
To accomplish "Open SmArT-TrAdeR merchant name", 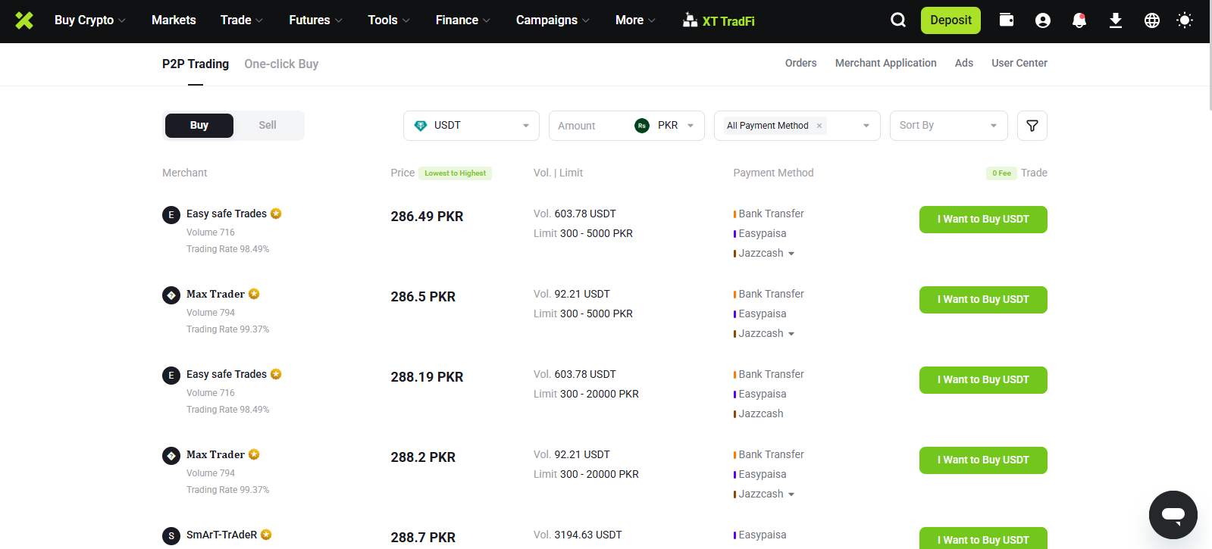I will (x=222, y=535).
